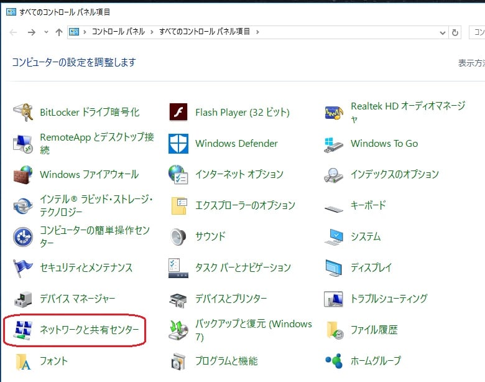Open ネットワークと共有センター link
Image resolution: width=485 pixels, height=382 pixels.
click(90, 330)
